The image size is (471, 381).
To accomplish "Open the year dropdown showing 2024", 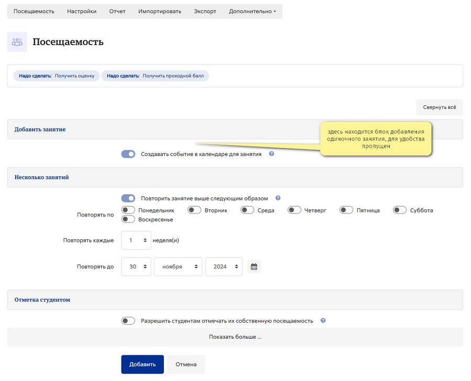I will tap(224, 266).
